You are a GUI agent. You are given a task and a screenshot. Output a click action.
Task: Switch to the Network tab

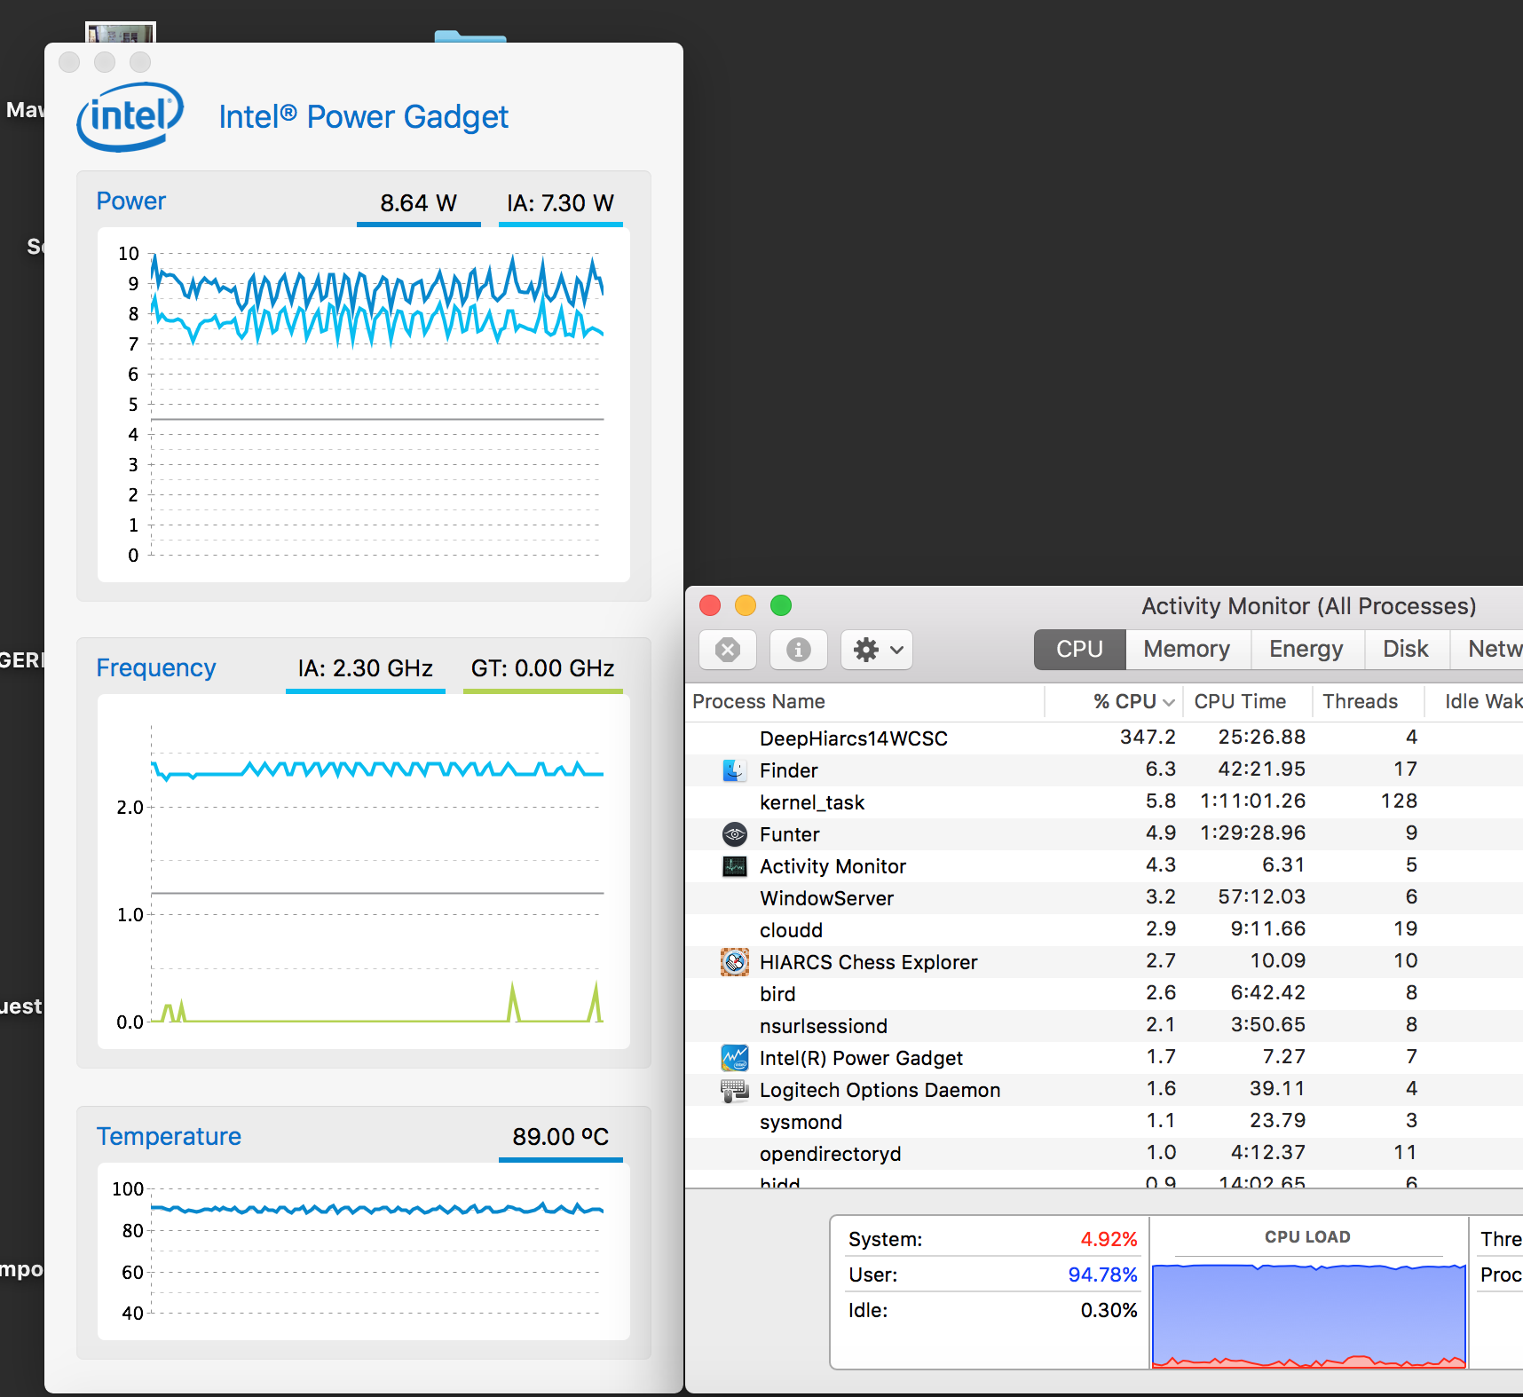click(x=1487, y=649)
